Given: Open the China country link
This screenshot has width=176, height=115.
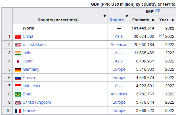Looking at the screenshot, I should click(28, 36).
